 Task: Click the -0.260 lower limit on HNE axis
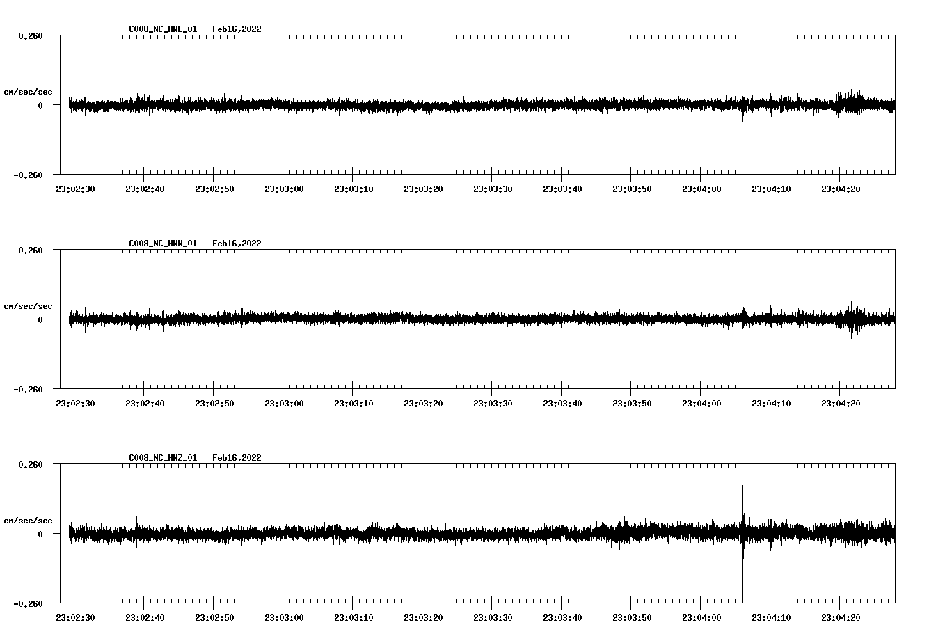click(x=28, y=175)
